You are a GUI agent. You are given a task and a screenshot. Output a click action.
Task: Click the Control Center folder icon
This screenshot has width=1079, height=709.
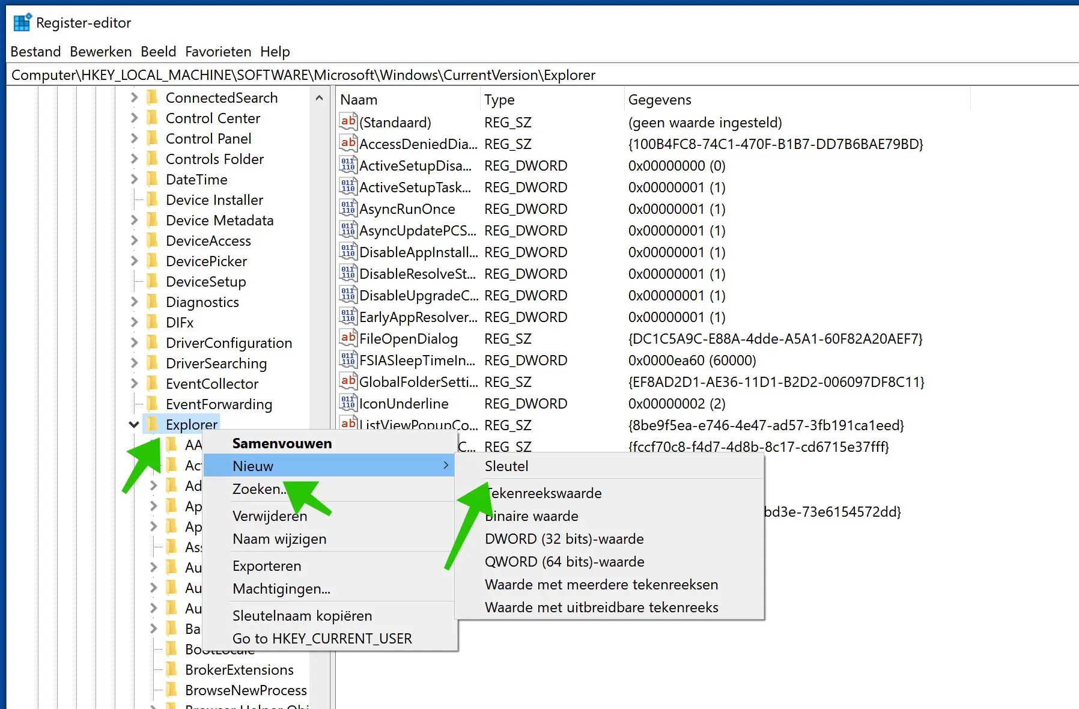(x=153, y=118)
